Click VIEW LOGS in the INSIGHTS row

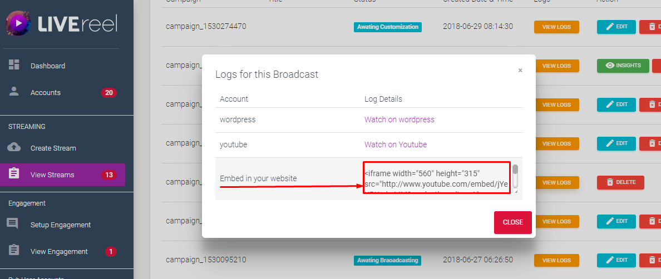pyautogui.click(x=556, y=66)
